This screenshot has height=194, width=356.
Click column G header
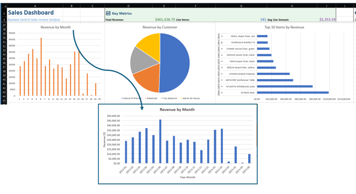coord(241,6)
